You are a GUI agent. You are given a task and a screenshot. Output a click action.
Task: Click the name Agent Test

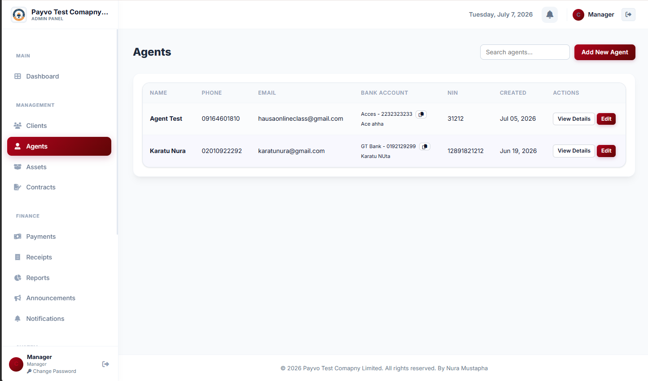(166, 118)
